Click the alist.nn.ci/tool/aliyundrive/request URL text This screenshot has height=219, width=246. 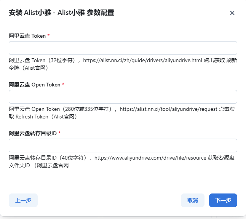pyautogui.click(x=168, y=109)
